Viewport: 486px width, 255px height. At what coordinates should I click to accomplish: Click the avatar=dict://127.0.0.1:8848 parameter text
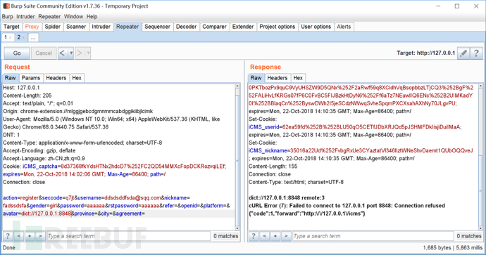click(x=37, y=214)
